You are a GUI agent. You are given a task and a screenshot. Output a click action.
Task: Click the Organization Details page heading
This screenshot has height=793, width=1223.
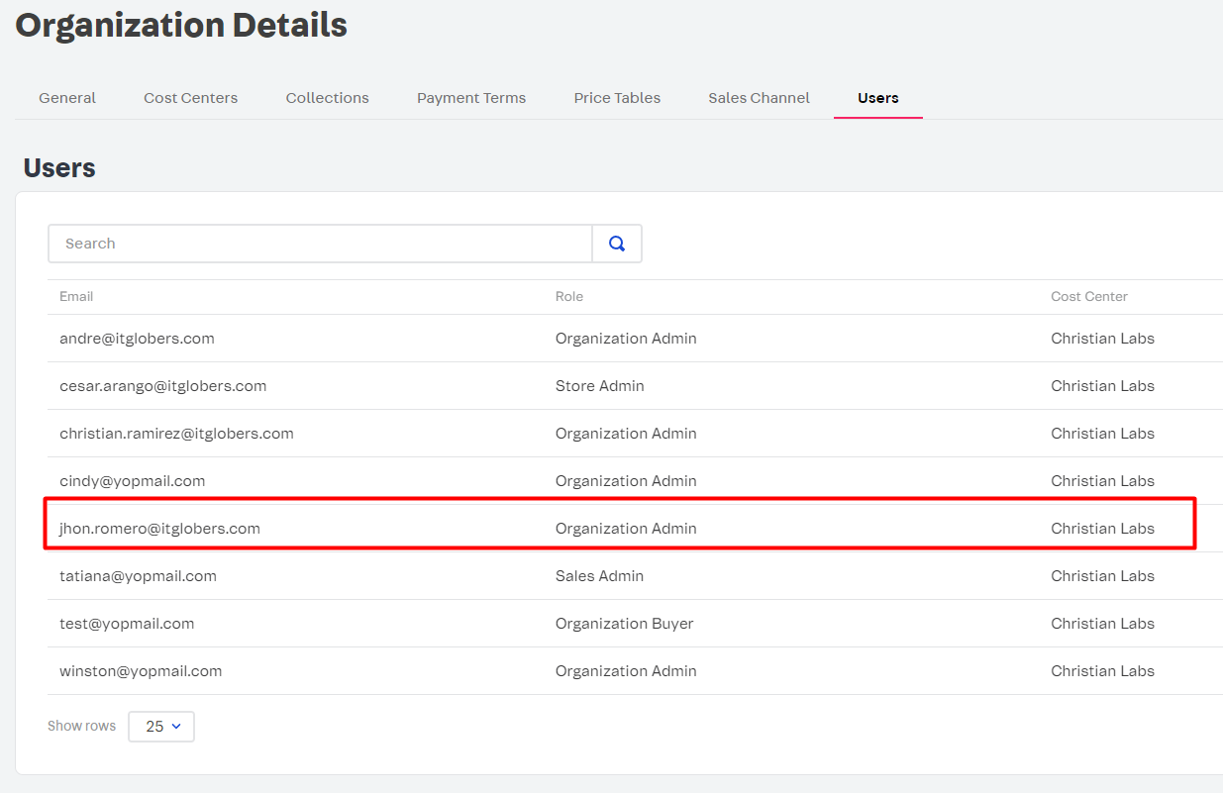[x=181, y=25]
